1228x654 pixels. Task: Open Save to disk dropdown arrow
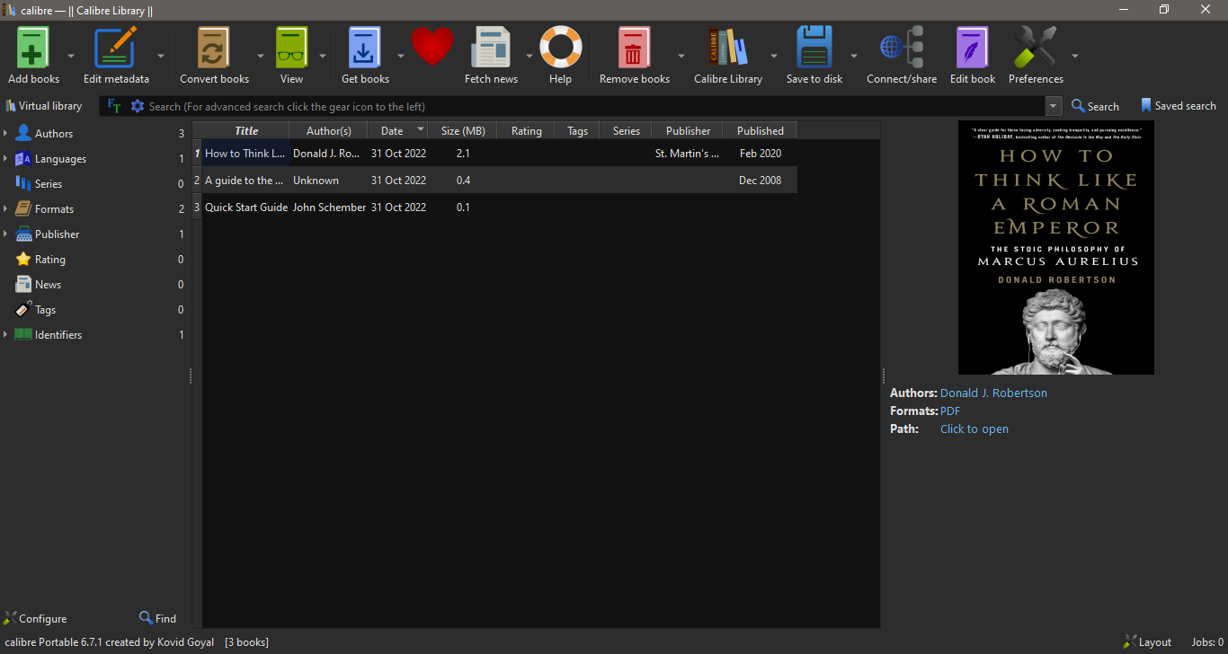[x=854, y=55]
